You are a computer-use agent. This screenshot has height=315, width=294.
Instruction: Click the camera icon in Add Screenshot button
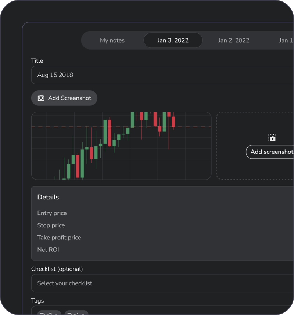click(41, 98)
